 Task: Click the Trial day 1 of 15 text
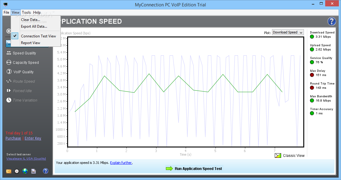click(x=19, y=133)
